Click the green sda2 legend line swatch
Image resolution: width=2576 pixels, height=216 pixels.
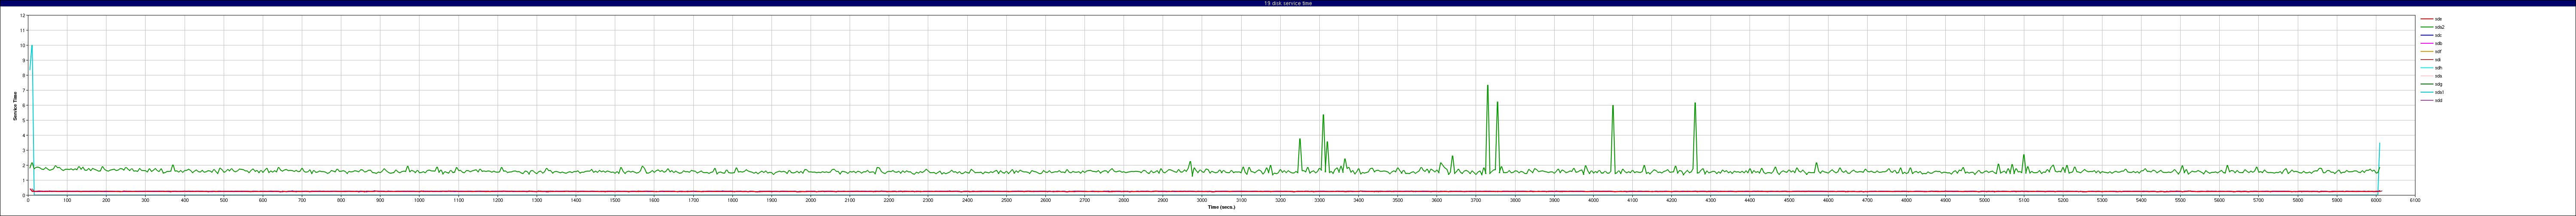point(2426,27)
